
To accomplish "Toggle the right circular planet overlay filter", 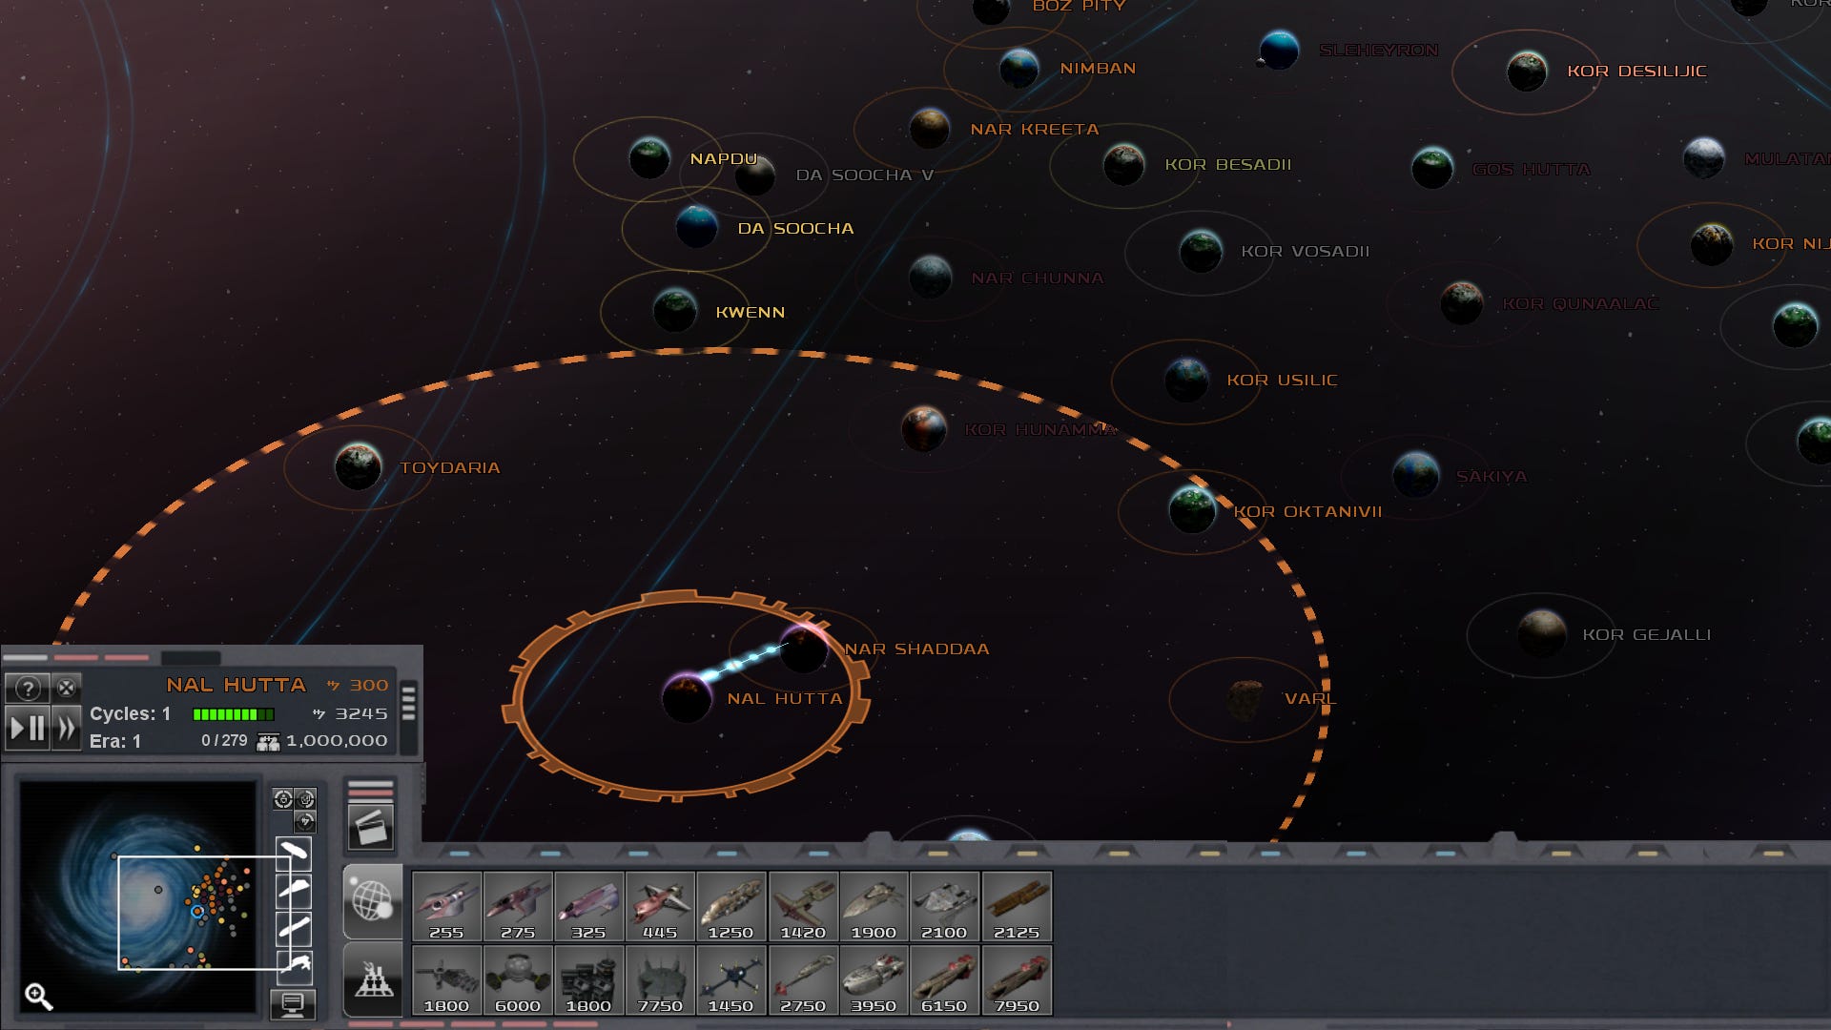I will coord(305,799).
